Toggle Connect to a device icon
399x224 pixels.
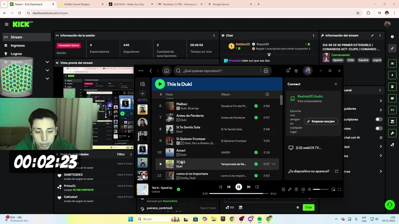point(303,189)
